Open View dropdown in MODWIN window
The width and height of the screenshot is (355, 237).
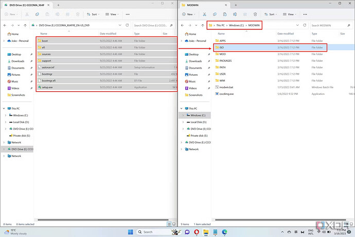[290, 14]
